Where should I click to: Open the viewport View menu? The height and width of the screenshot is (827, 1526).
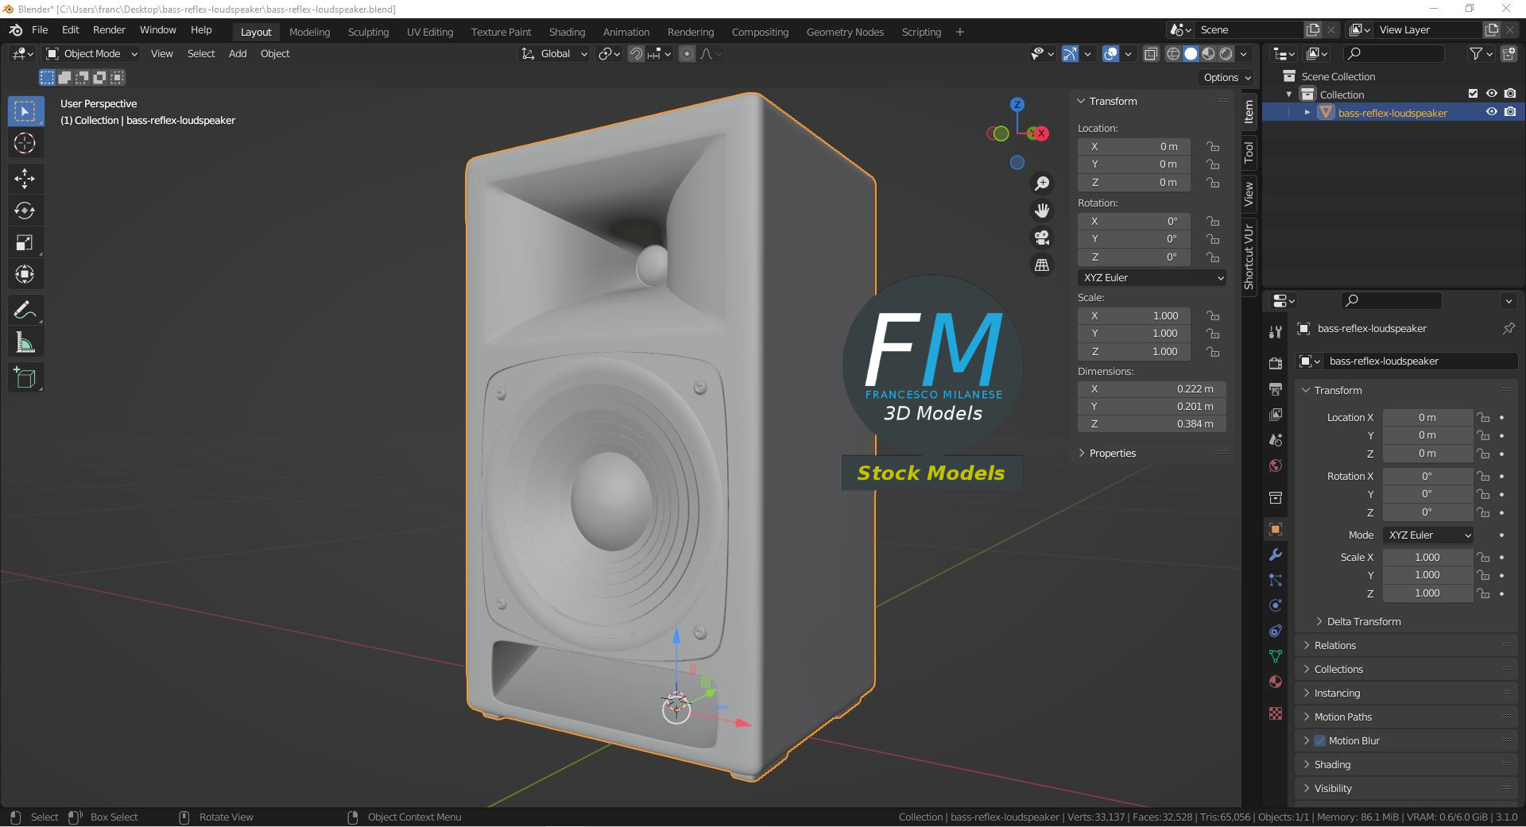161,54
